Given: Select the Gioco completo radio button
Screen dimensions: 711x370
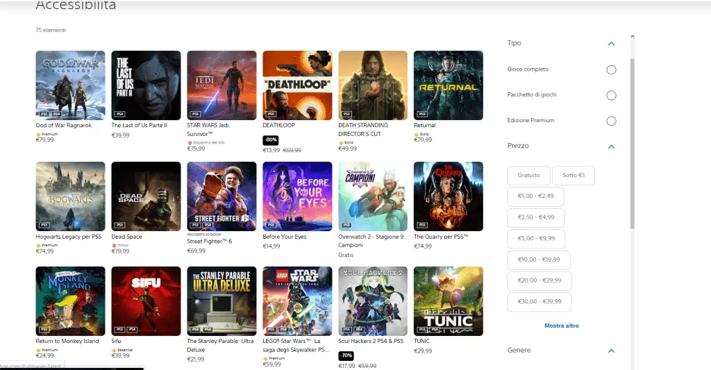Looking at the screenshot, I should [x=611, y=70].
